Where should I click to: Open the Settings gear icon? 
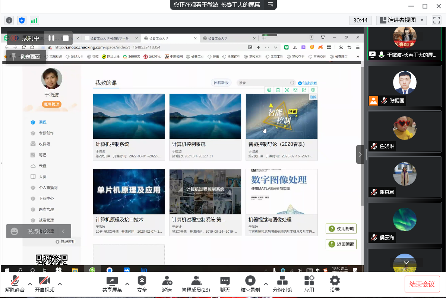pyautogui.click(x=335, y=281)
